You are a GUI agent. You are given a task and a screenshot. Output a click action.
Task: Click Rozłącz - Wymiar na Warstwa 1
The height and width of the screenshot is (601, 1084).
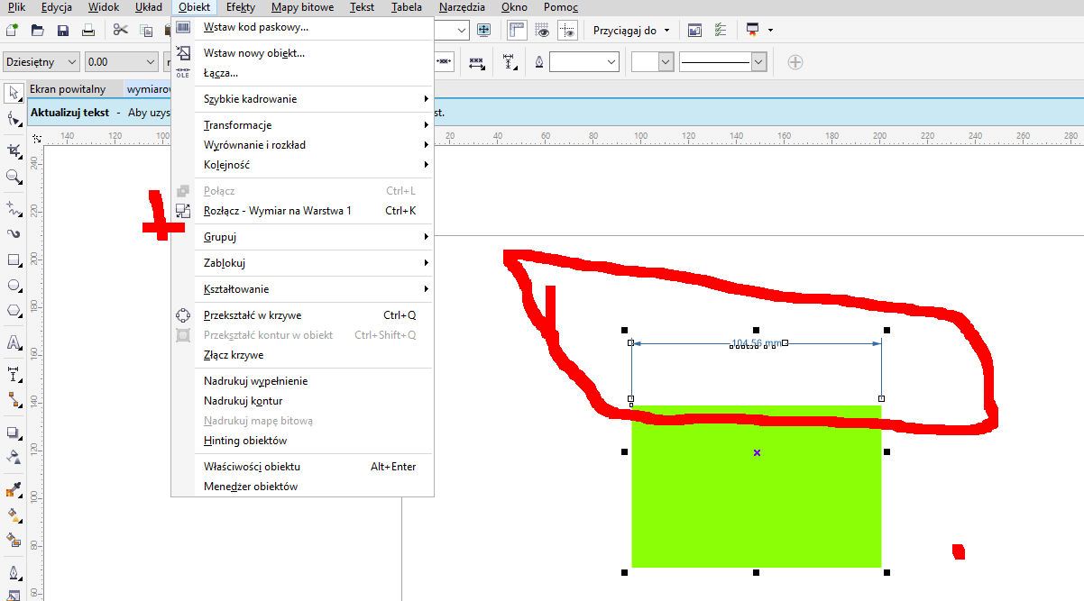pos(277,211)
